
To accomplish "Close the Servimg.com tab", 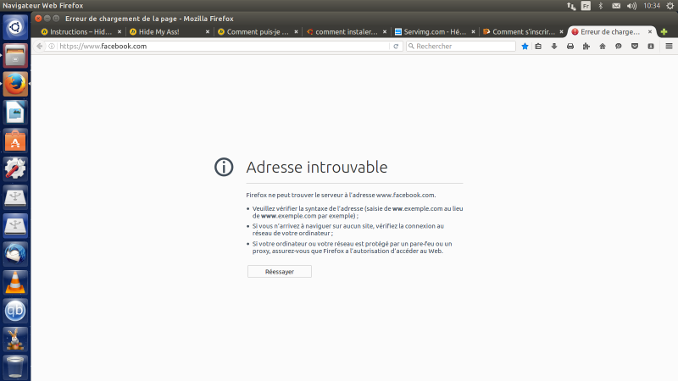I will (x=473, y=32).
